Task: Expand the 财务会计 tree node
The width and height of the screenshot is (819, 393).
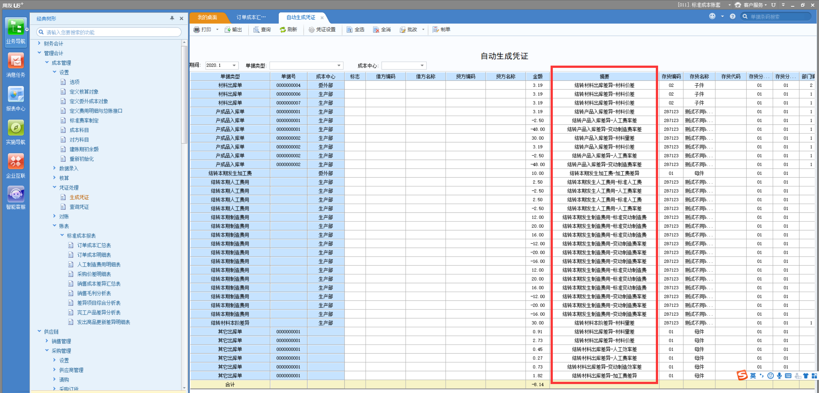Action: pyautogui.click(x=39, y=43)
